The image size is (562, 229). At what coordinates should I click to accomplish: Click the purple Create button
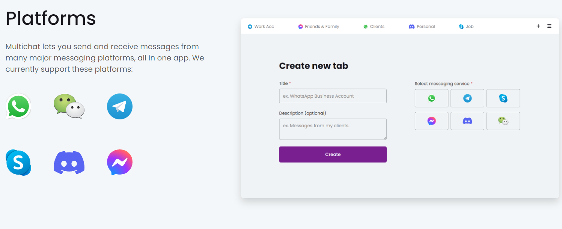pyautogui.click(x=333, y=154)
